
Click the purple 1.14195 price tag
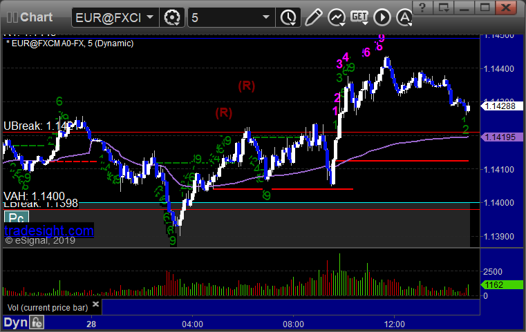tap(502, 137)
